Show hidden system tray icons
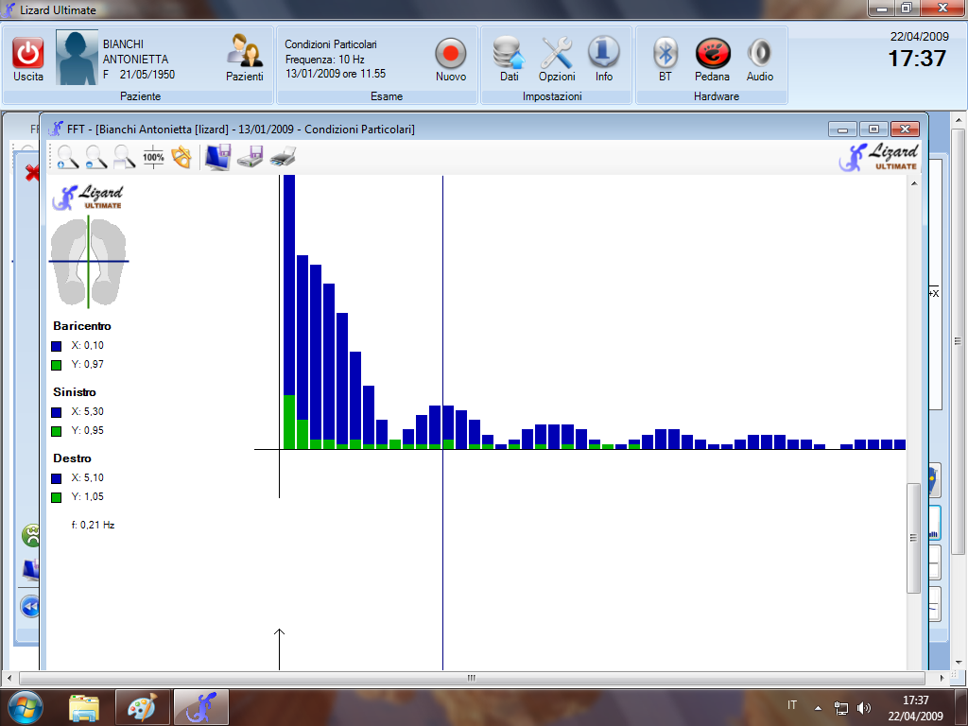968x726 pixels. click(x=819, y=707)
